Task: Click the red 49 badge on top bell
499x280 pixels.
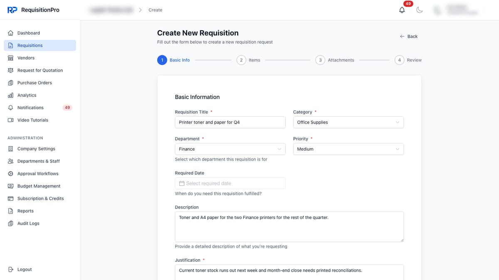Action: coord(408,4)
